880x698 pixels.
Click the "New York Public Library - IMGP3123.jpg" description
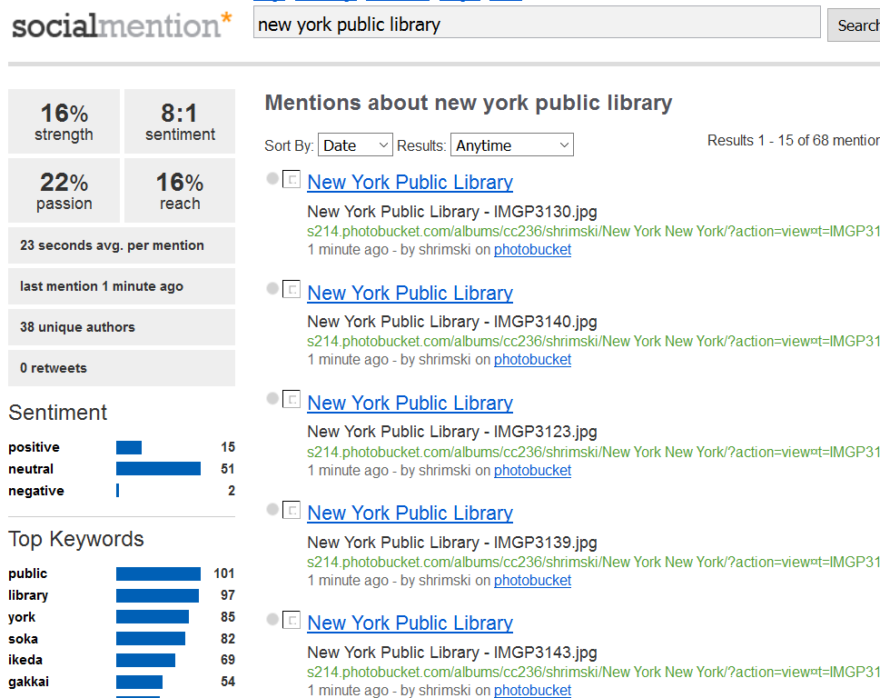click(x=452, y=432)
